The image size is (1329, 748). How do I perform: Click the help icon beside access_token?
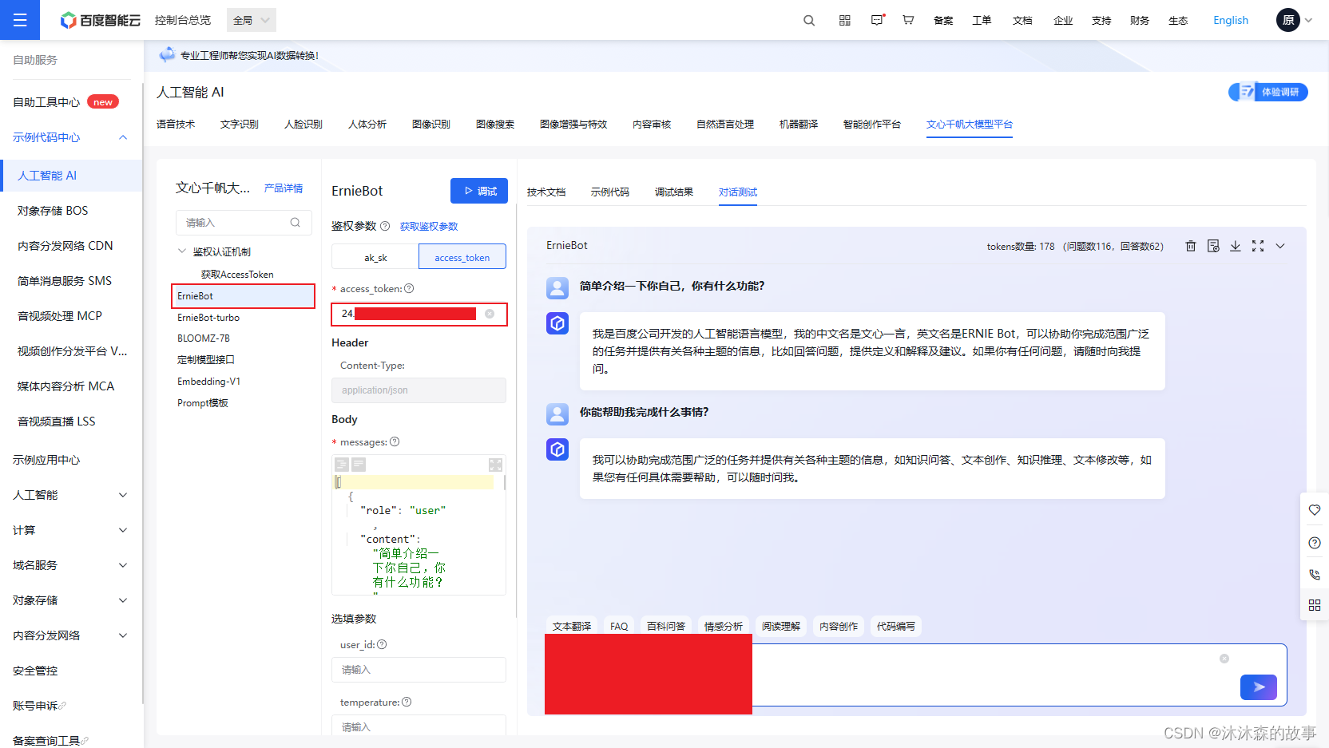(409, 288)
